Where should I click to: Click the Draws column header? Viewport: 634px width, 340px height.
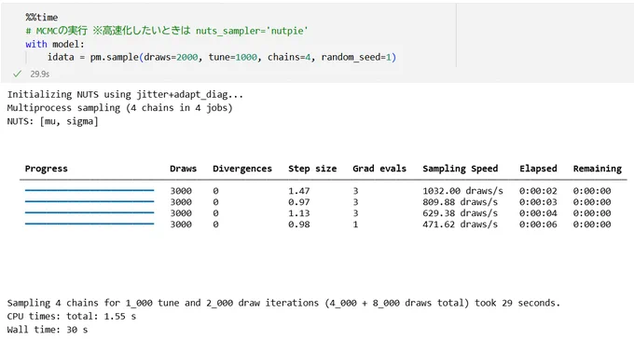[x=183, y=169]
